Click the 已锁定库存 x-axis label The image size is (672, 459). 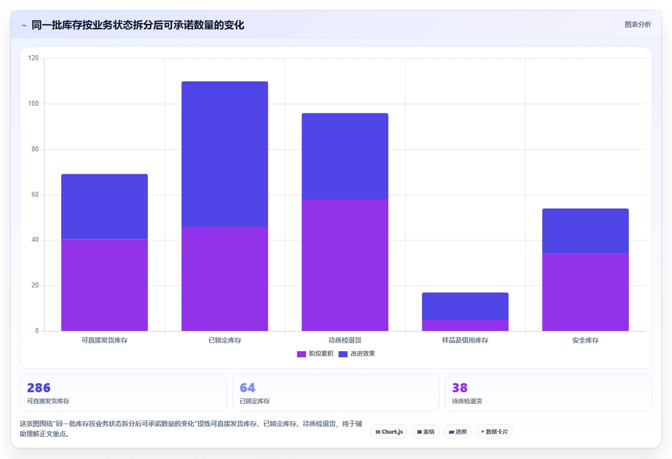coord(225,341)
